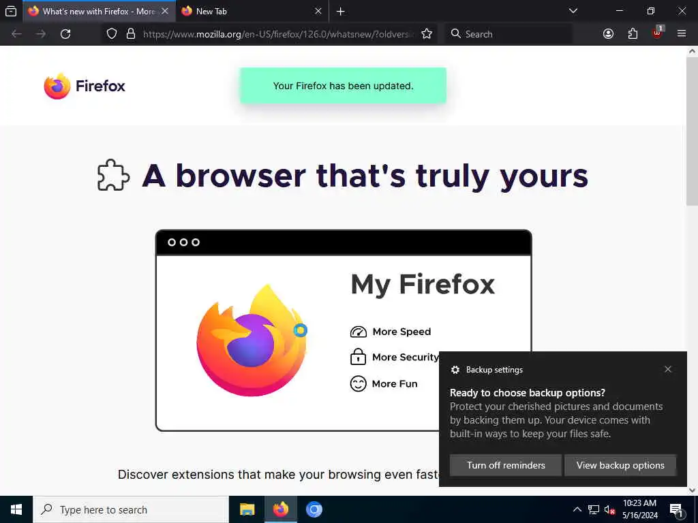The image size is (698, 523).
Task: Open the Extensions puzzle icon in toolbar
Action: pos(633,34)
